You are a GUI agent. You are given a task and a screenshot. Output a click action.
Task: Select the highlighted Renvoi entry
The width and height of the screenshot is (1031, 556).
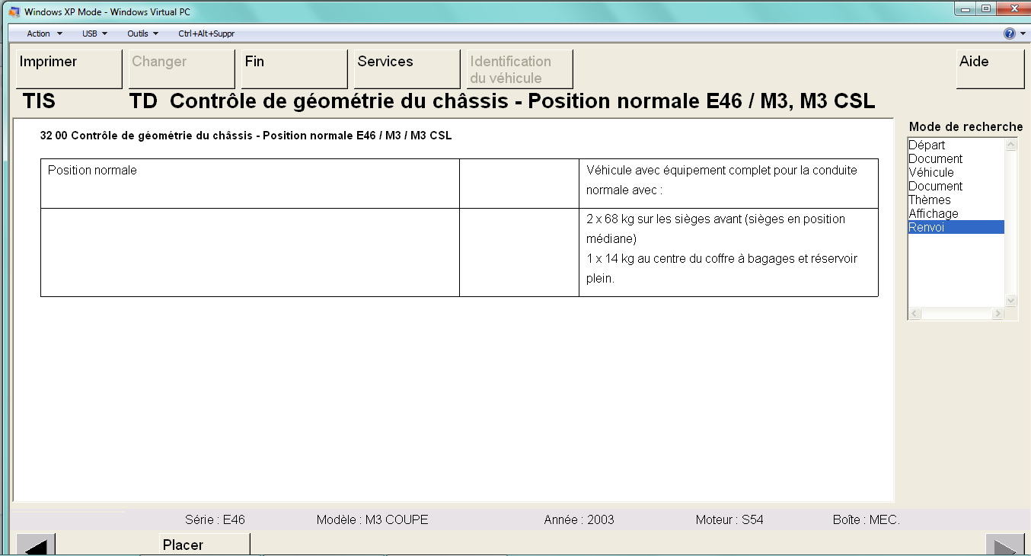(956, 227)
